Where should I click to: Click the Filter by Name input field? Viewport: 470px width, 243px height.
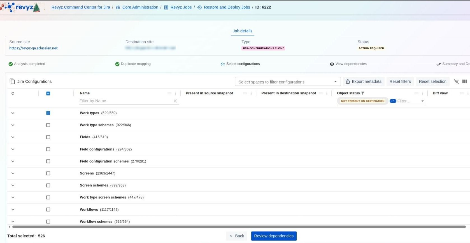point(125,101)
